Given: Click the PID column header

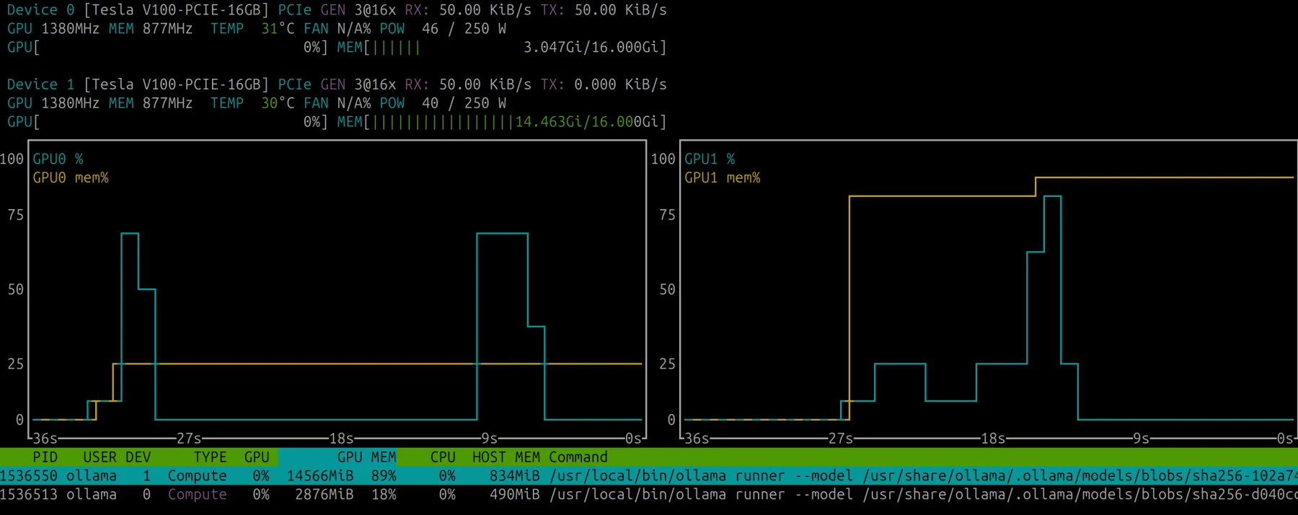Looking at the screenshot, I should (45, 457).
